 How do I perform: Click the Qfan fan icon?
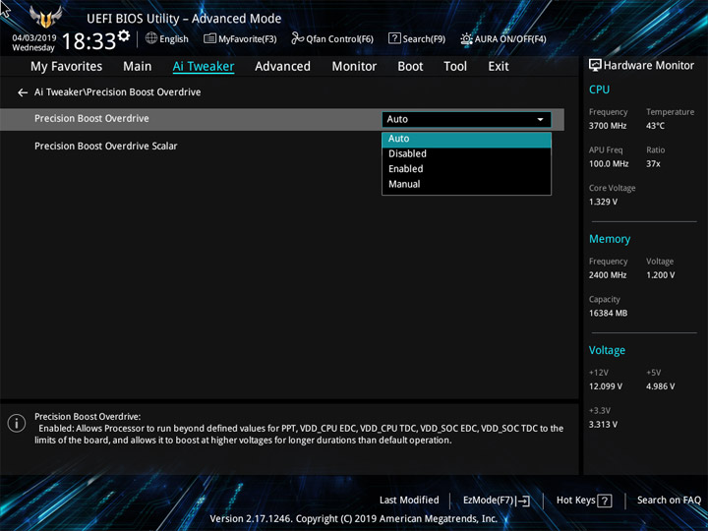click(297, 38)
